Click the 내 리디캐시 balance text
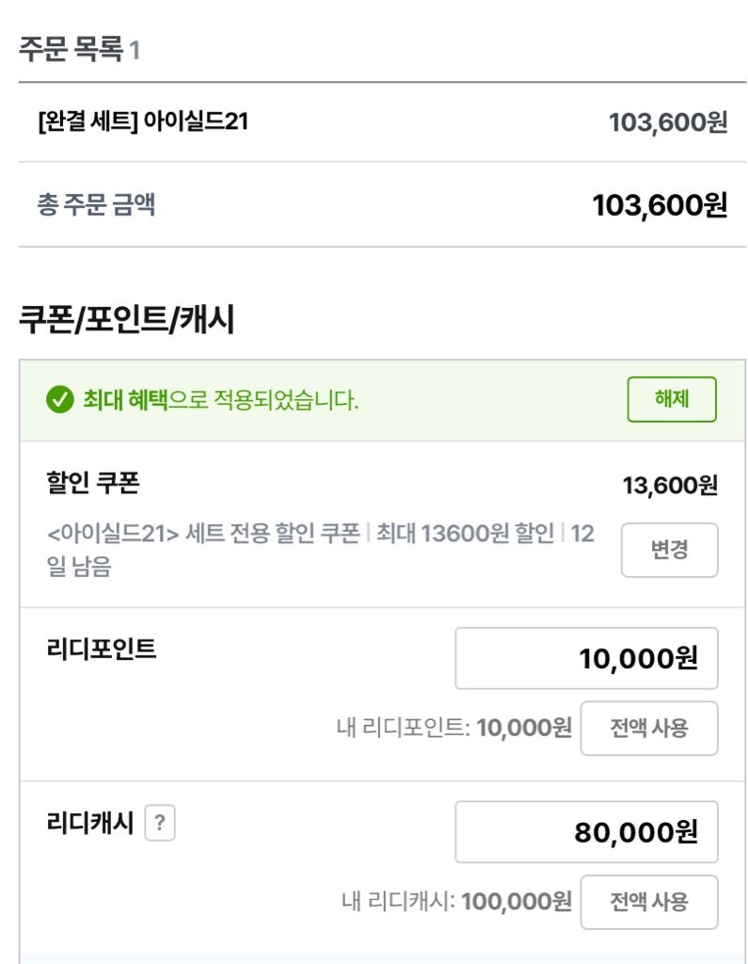Image resolution: width=748 pixels, height=964 pixels. click(x=456, y=902)
